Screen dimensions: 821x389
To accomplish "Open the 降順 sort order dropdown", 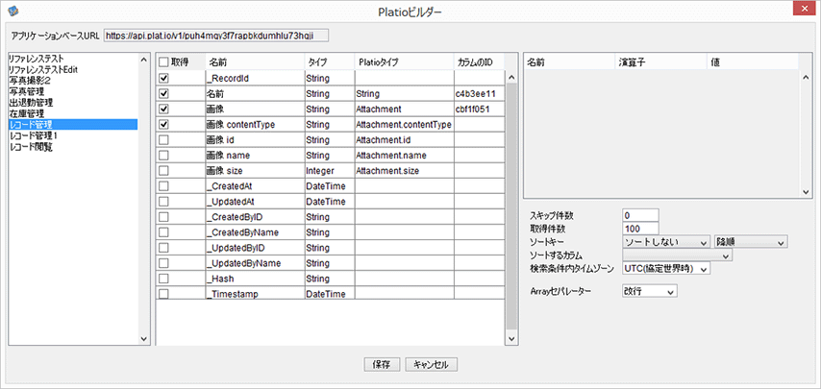I will pos(751,241).
